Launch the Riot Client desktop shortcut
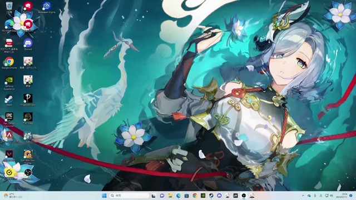This screenshot has width=356, height=200. click(28, 7)
